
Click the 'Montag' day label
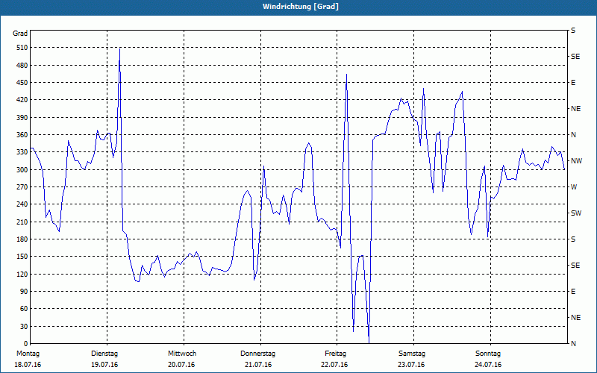pyautogui.click(x=28, y=354)
